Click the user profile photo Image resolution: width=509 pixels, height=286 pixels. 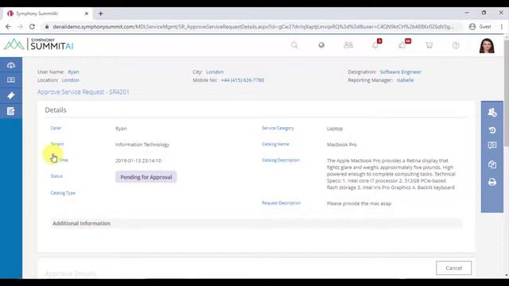487,45
